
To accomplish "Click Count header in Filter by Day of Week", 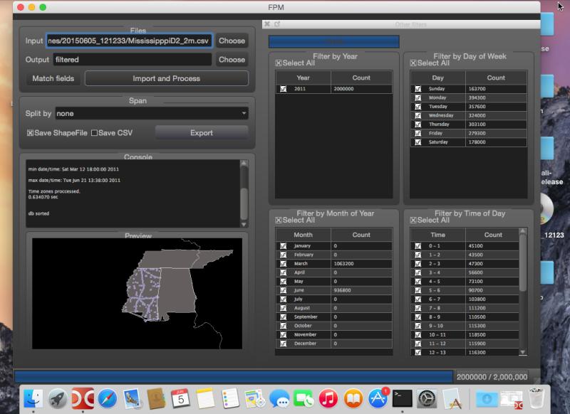I will (x=496, y=78).
